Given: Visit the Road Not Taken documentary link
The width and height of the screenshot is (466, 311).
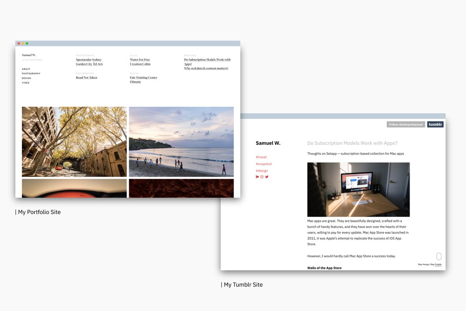Looking at the screenshot, I should (87, 78).
